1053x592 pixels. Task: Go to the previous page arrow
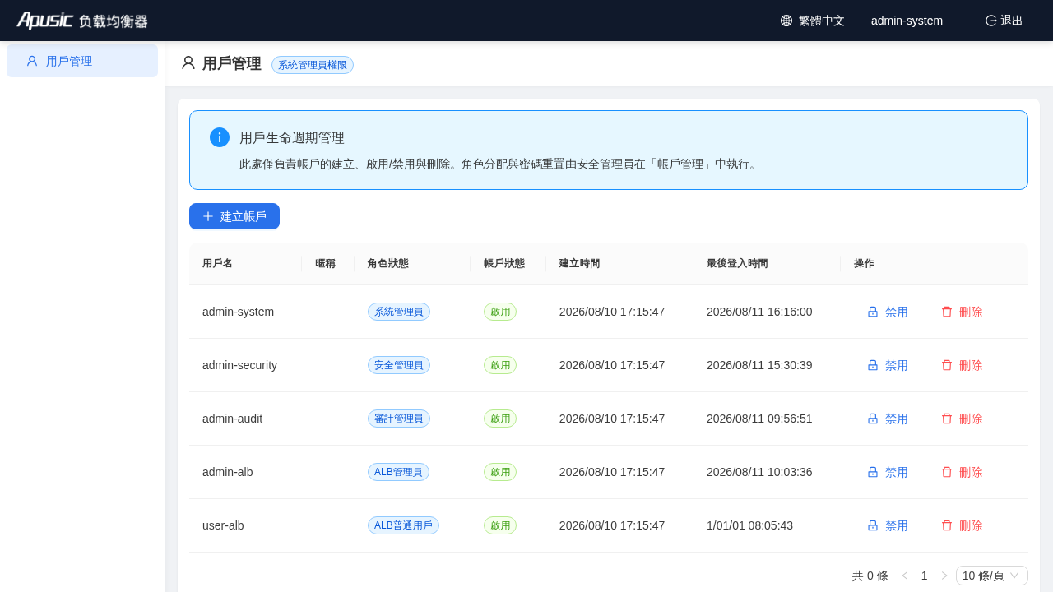905,576
